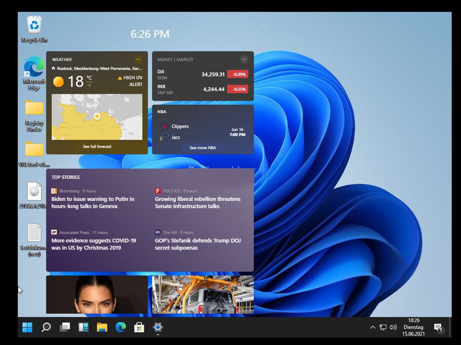Click the sunny weather icon
461x345 pixels.
point(58,81)
